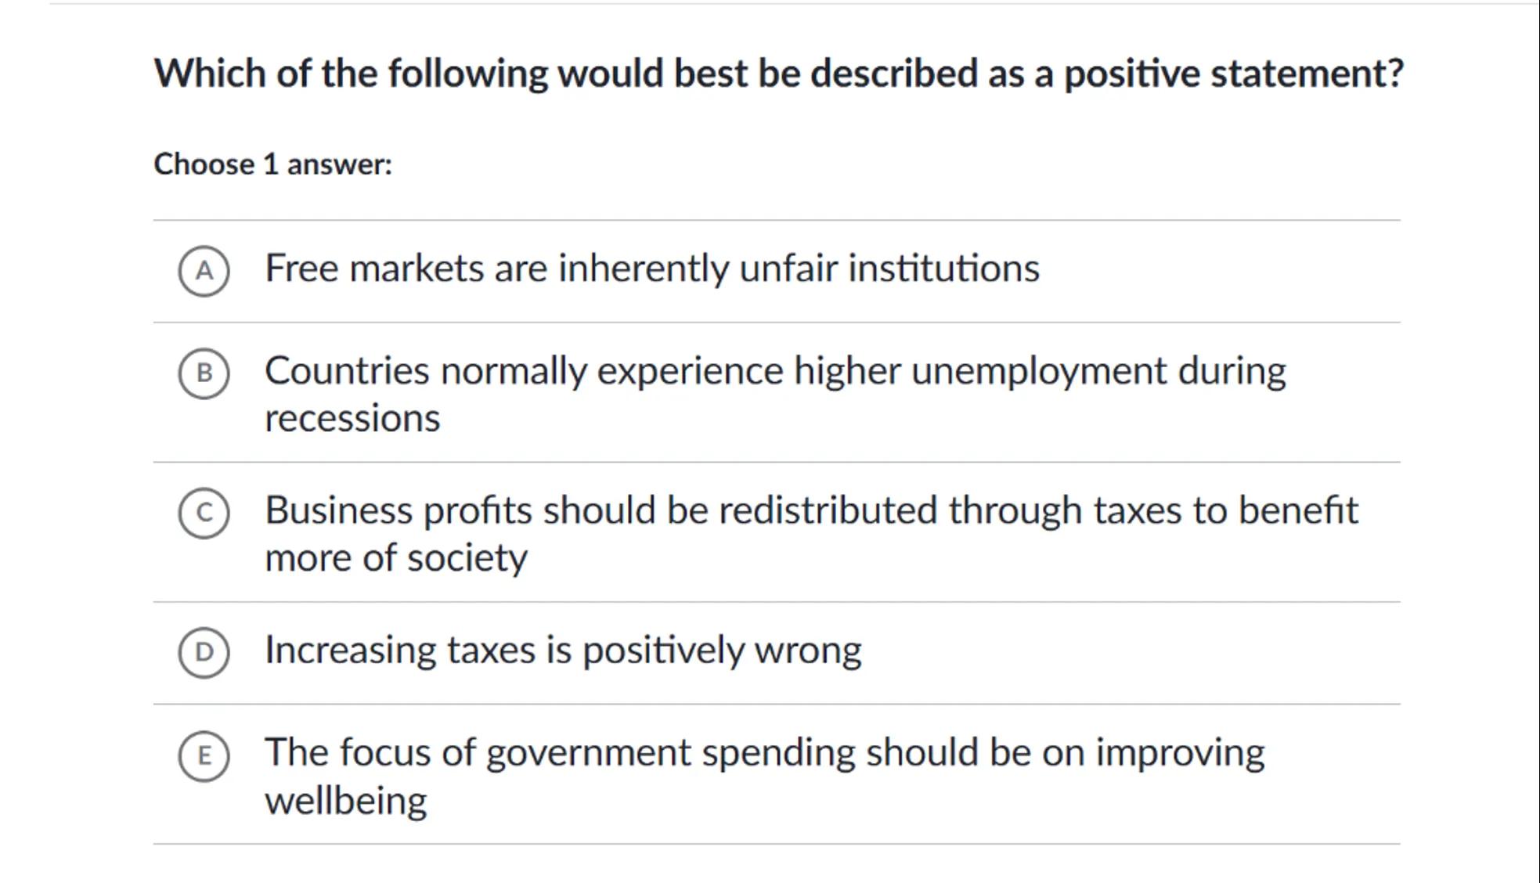The image size is (1540, 883).
Task: Select radio button A
Action: 204,271
